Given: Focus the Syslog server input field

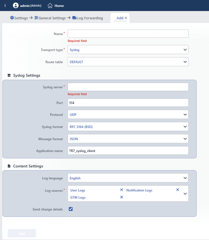Looking at the screenshot, I should (128, 87).
